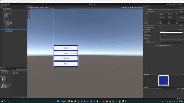The height and width of the screenshot is (103, 184).
Task: Click the Add Component button
Action: pos(164,46)
